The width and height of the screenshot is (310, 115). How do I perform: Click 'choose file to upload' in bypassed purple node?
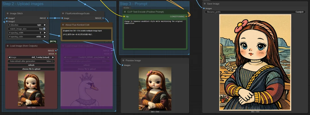pos(87,69)
